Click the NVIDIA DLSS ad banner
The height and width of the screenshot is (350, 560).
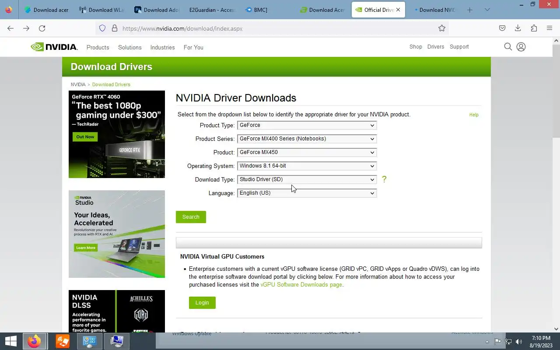[x=117, y=311]
